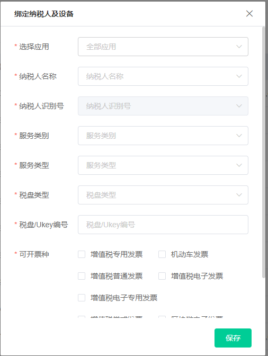The image size is (268, 356).
Task: Click chevron arrow in 税盘类型 field
Action: 239,195
